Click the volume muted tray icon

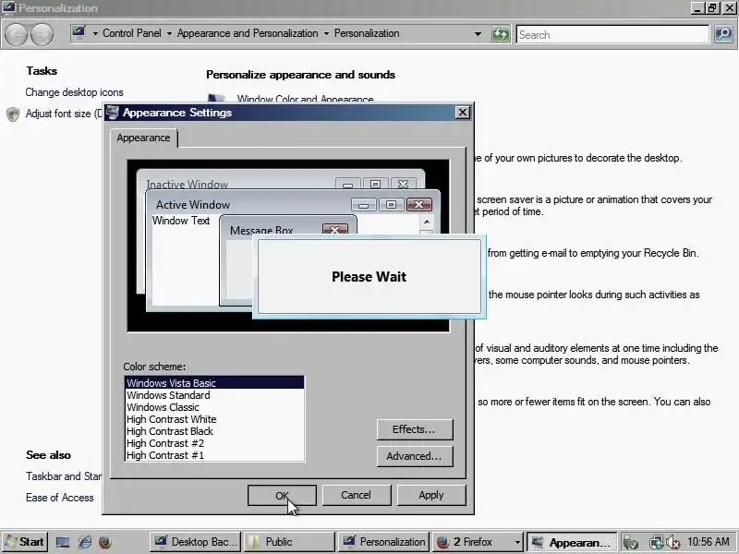pyautogui.click(x=674, y=543)
